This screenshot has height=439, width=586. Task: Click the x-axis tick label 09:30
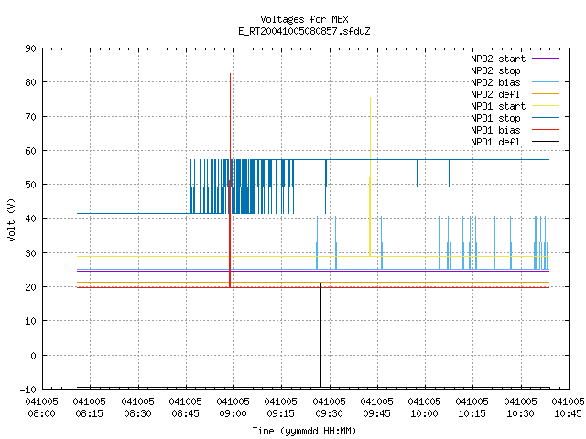coord(330,413)
